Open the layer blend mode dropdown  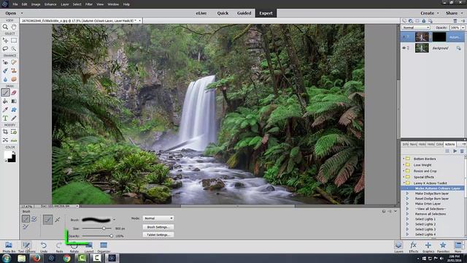[x=416, y=28]
